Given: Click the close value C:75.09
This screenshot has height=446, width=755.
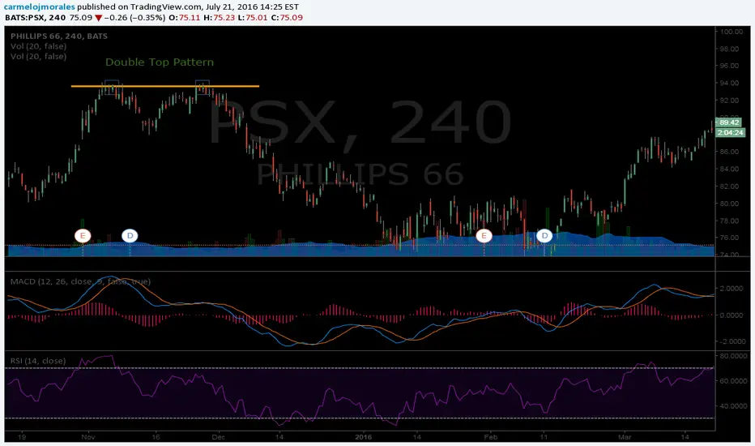Looking at the screenshot, I should (287, 17).
